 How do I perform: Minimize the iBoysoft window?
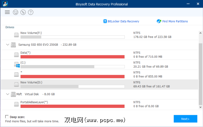coord(188,4)
